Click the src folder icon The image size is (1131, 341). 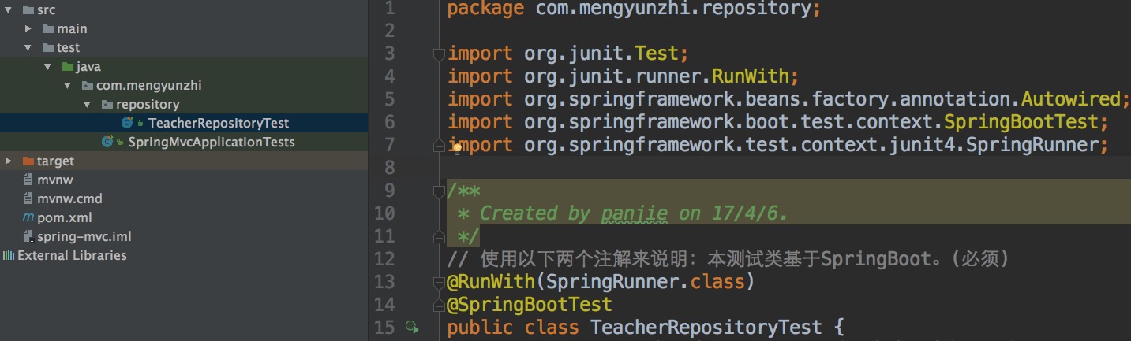[28, 10]
